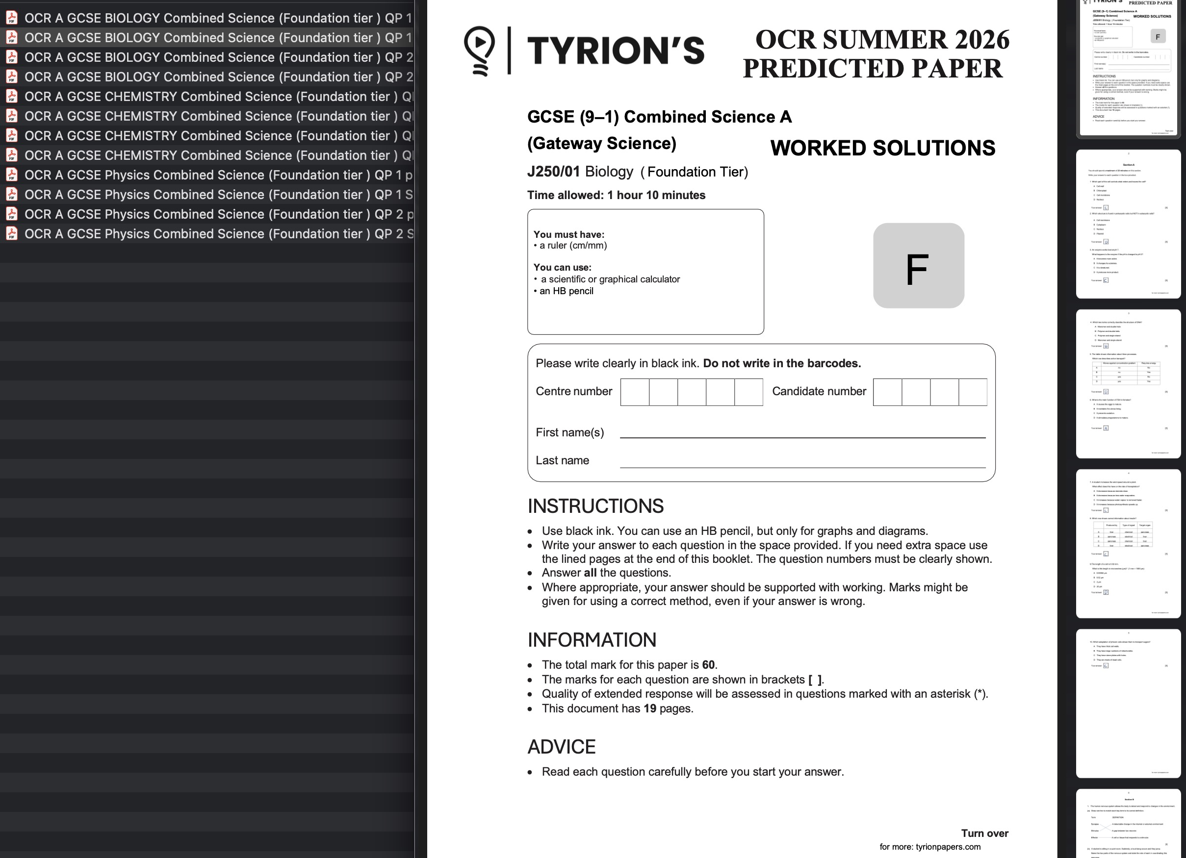The width and height of the screenshot is (1186, 858).
Task: Click PDF icon of topmost Biology QP 1 file
Action: tap(11, 18)
